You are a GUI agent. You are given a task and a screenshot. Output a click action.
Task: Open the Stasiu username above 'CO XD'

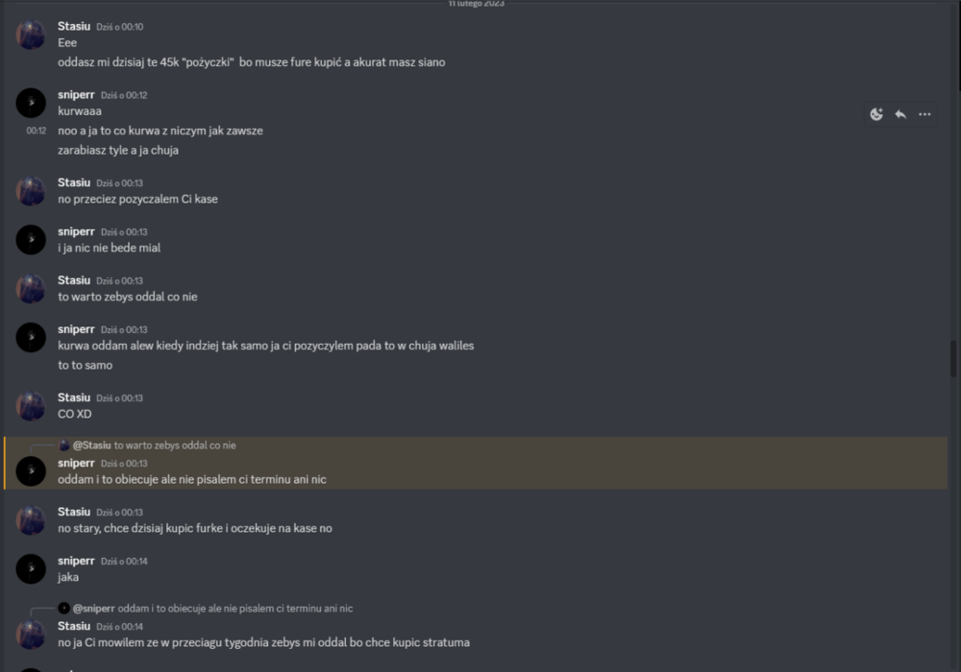coord(74,397)
